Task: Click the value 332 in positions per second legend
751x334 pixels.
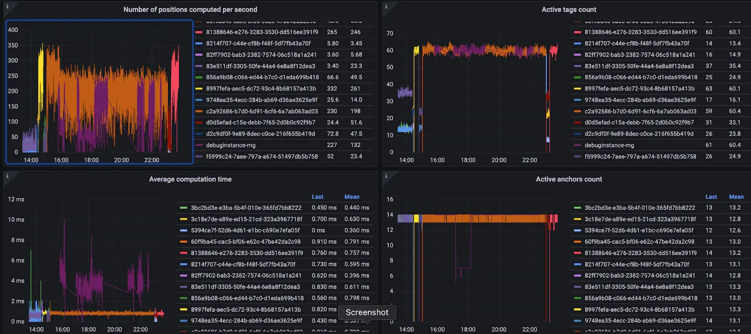Action: tap(332, 89)
